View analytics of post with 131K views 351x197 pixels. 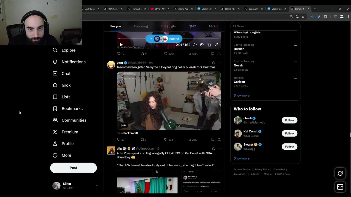pyautogui.click(x=193, y=54)
